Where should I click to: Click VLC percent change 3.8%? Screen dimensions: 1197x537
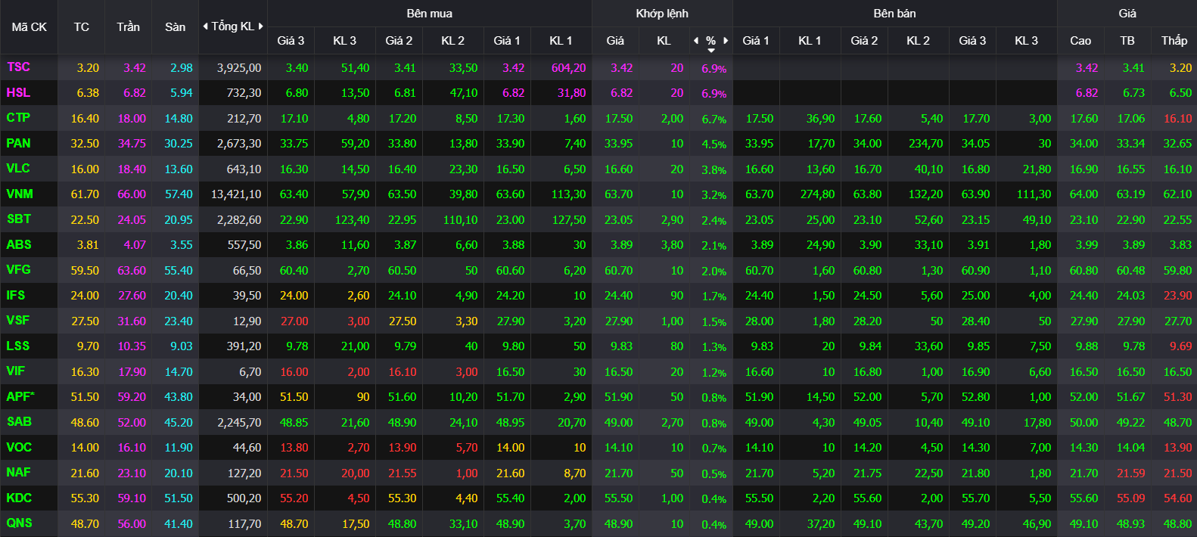click(x=714, y=170)
